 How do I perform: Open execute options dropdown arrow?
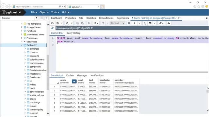[x=139, y=23]
